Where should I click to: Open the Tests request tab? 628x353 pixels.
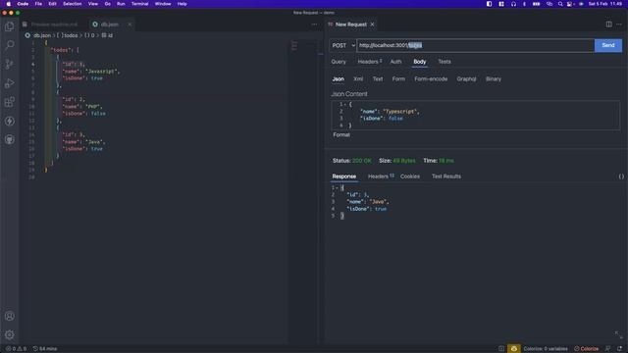pos(445,62)
